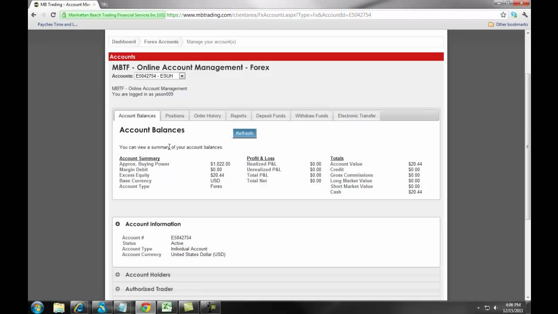Screen dimensions: 558x314
Task: Click the Totals heading
Action: point(337,158)
